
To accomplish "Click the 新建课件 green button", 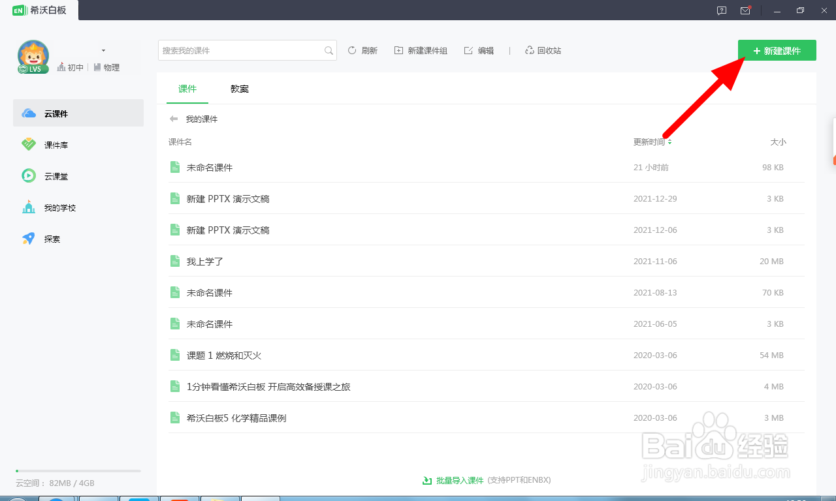I will (x=777, y=50).
